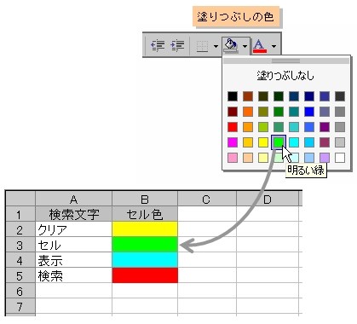Pick the lavender swatch beside white
Image resolution: width=357 pixels, height=324 pixels.
tap(325, 158)
